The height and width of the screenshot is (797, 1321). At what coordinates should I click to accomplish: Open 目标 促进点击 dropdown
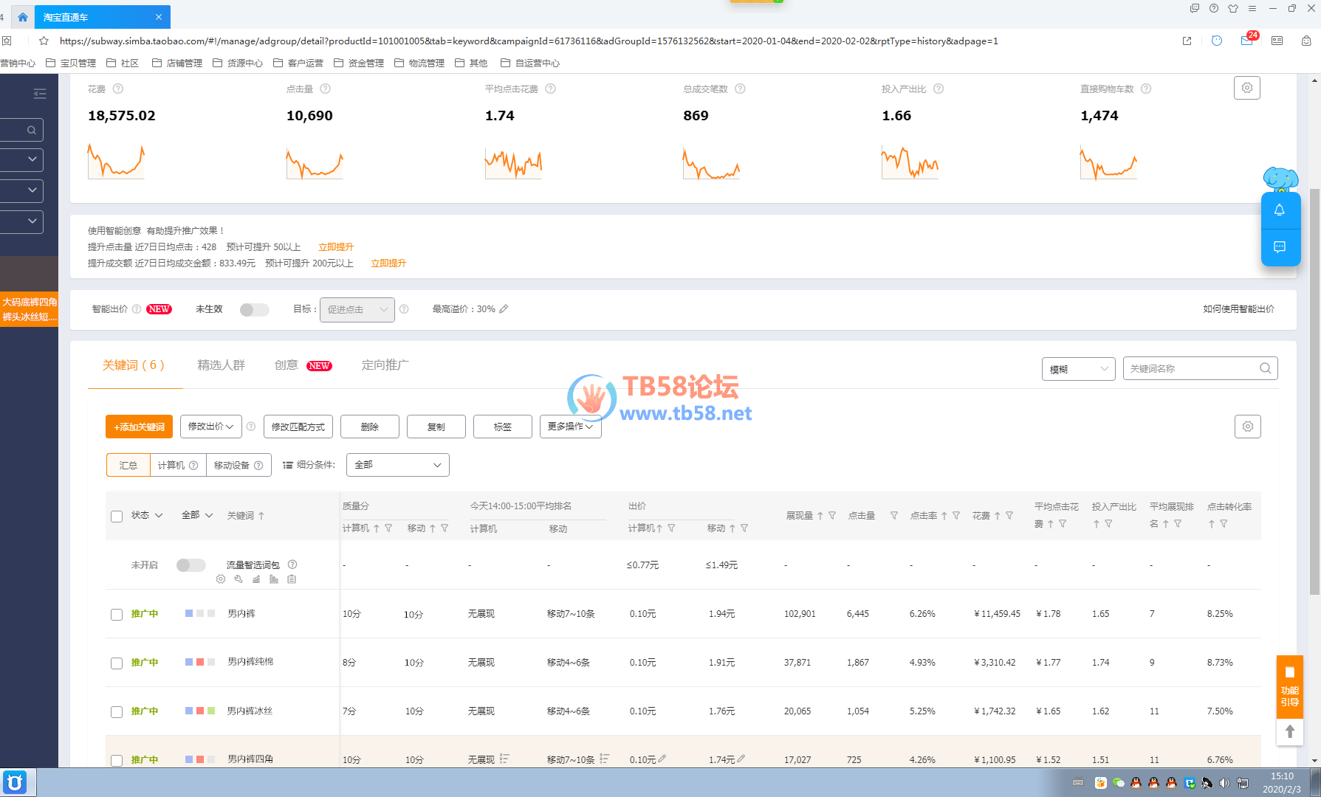(357, 309)
